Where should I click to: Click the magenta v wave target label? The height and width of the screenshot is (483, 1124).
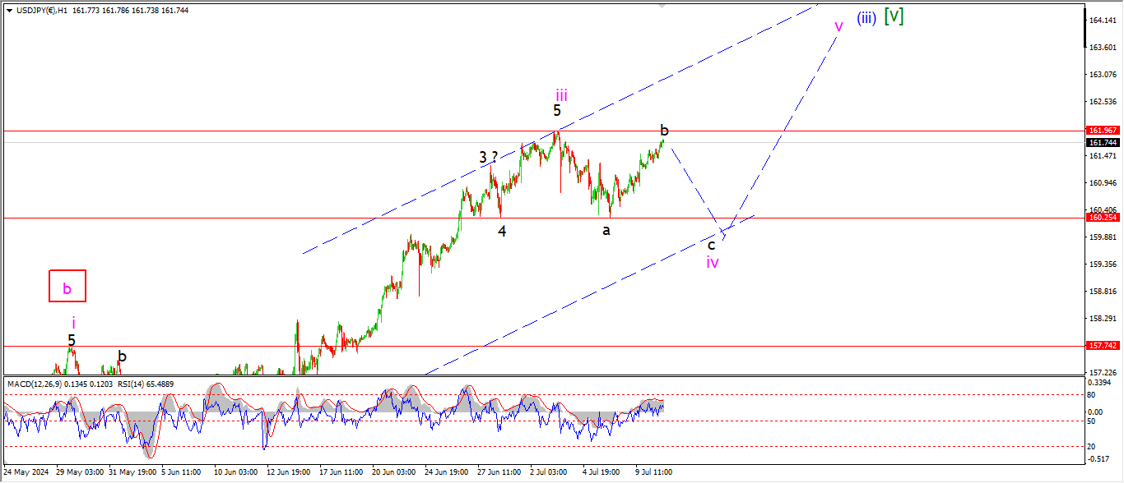point(838,27)
